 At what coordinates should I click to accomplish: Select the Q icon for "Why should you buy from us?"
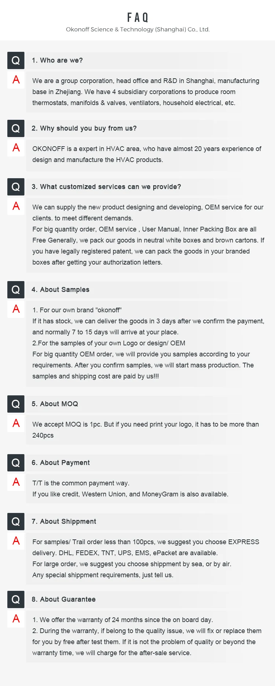point(16,128)
